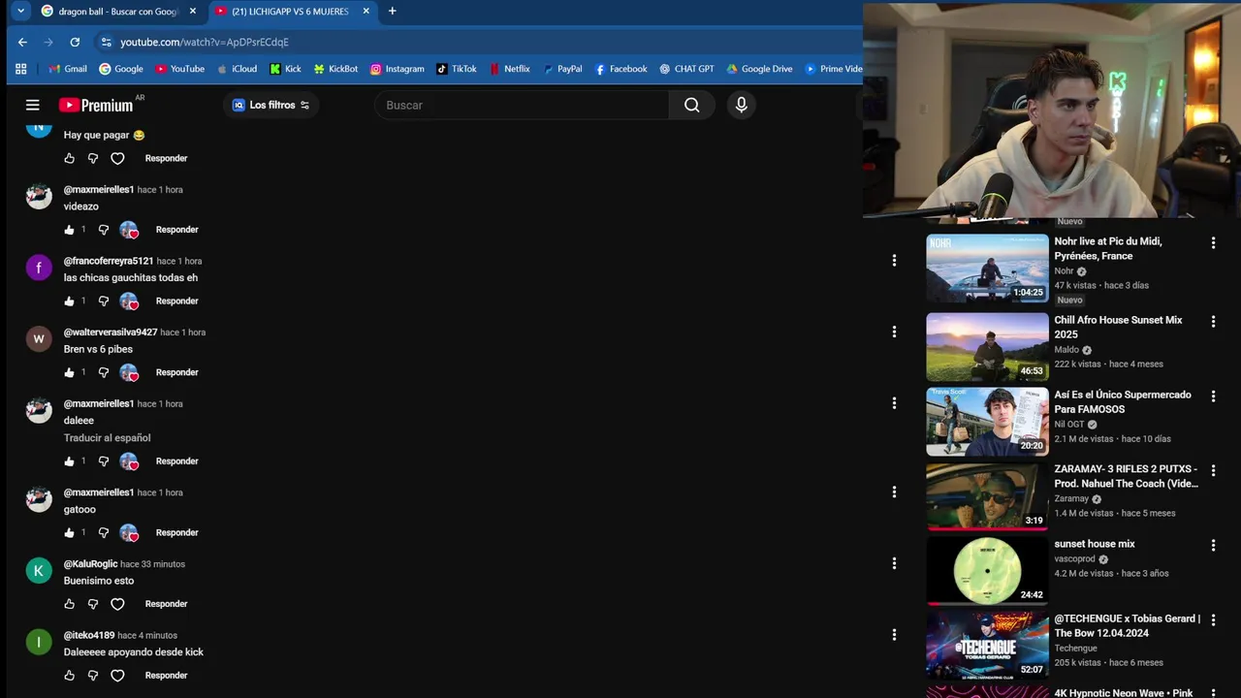
Task: Close the dragon ball Google tab
Action: click(193, 12)
